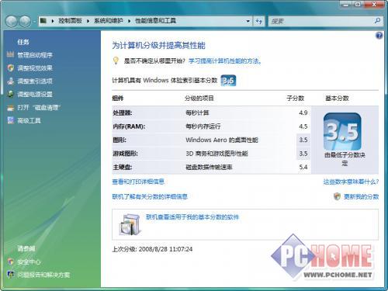This screenshot has width=388, height=291.
Task: Expand breadcrumb arrow after 系统和维护
Action: 129,21
